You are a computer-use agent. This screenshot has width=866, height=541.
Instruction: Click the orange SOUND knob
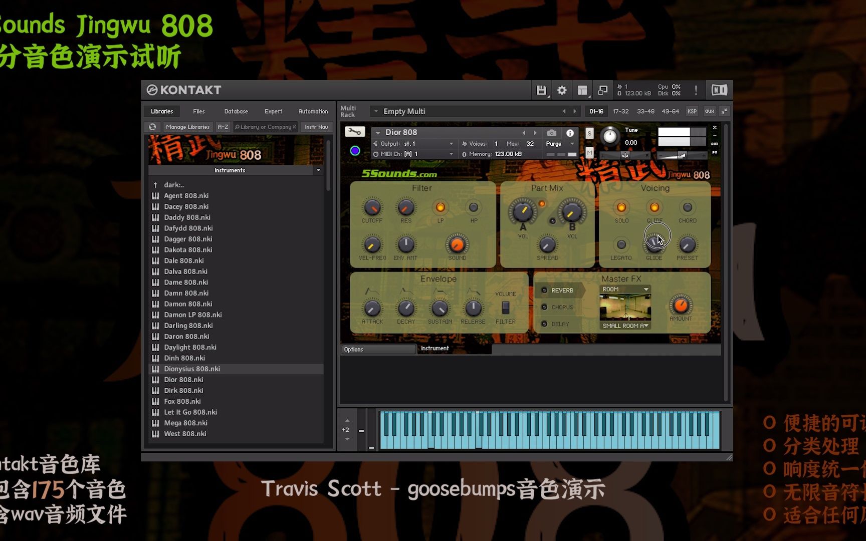[457, 244]
